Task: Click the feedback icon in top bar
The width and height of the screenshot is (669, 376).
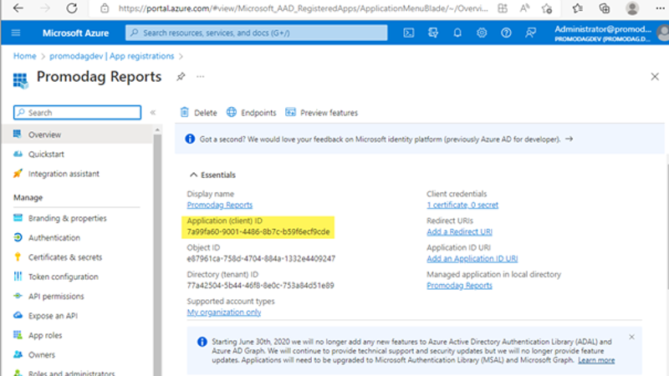Action: [x=530, y=33]
